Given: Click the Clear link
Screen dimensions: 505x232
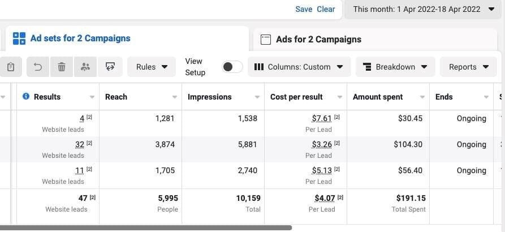Looking at the screenshot, I should (326, 9).
